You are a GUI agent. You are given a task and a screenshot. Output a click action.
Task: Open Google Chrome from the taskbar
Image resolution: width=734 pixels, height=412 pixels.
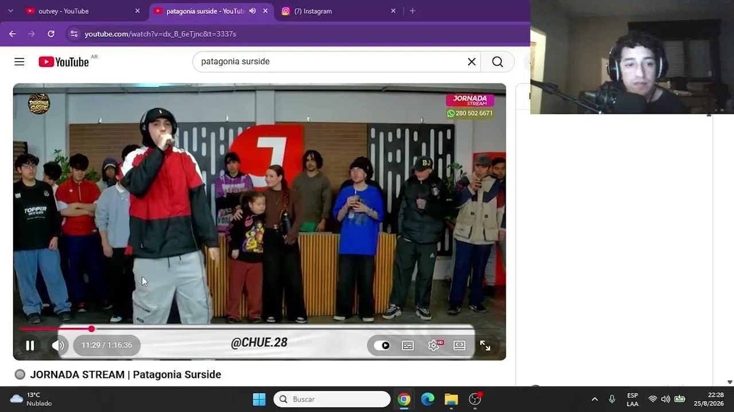pos(404,399)
